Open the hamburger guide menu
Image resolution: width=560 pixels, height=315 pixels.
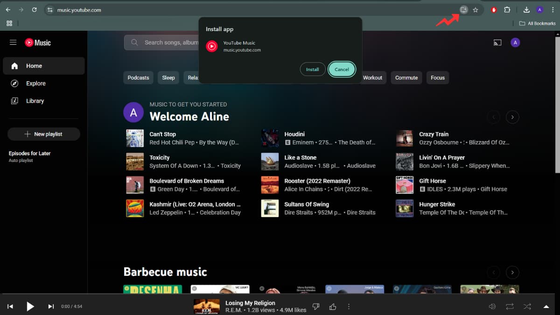pos(13,42)
